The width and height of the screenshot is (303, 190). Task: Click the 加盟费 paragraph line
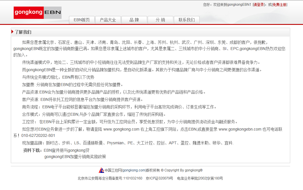[x=73, y=85]
